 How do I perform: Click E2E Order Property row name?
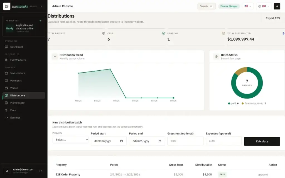coord(68,175)
